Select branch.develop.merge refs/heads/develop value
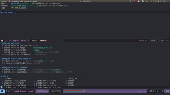The width and height of the screenshot is (170, 95). [x=42, y=48]
